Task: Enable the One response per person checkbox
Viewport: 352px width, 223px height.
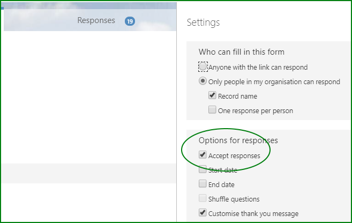Action: 212,110
